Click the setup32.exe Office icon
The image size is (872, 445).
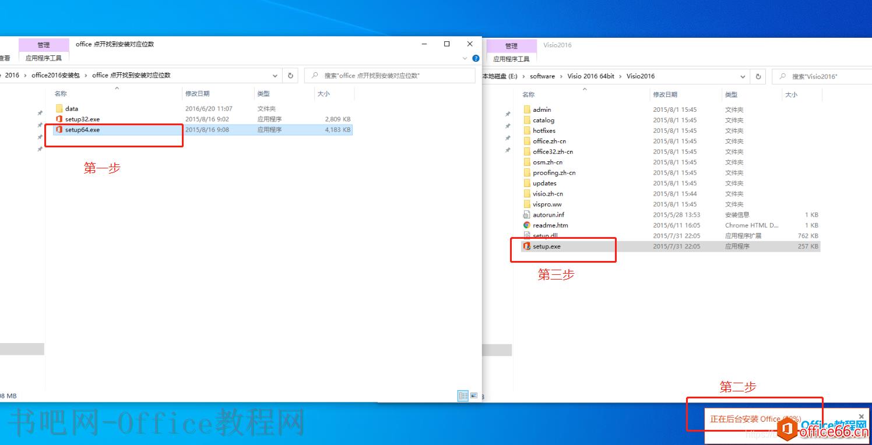[59, 119]
